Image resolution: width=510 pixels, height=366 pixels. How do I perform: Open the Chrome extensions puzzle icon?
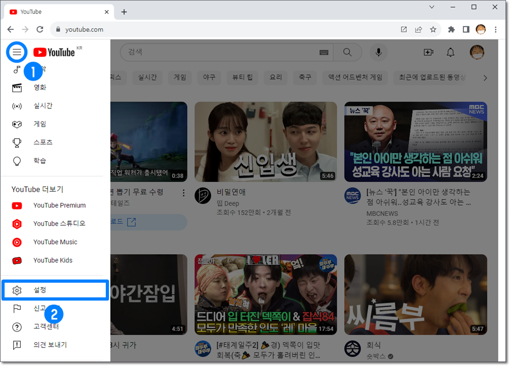click(451, 29)
